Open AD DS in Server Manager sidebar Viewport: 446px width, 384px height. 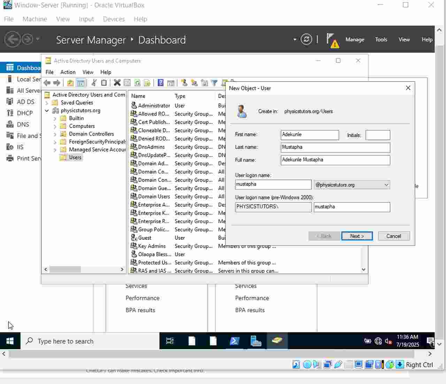25,102
